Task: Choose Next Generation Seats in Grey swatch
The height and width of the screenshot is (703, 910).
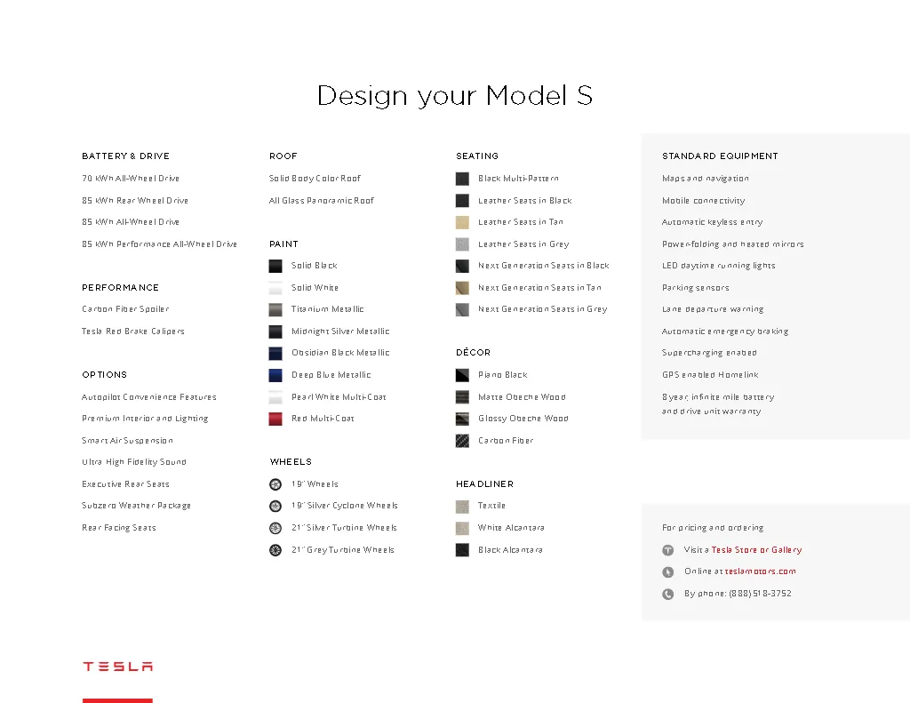Action: (462, 309)
